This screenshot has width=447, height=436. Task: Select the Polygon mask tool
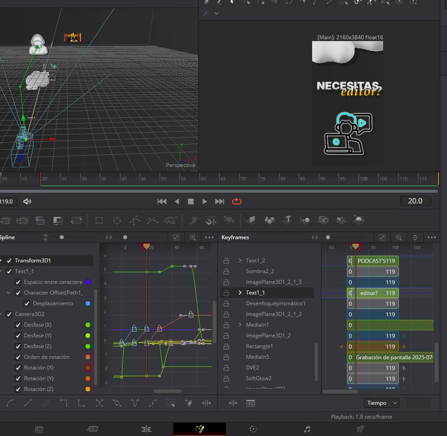click(x=134, y=220)
